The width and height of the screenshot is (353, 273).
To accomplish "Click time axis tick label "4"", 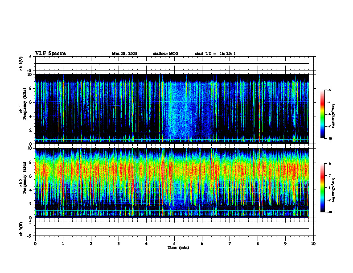I will click(146, 244).
